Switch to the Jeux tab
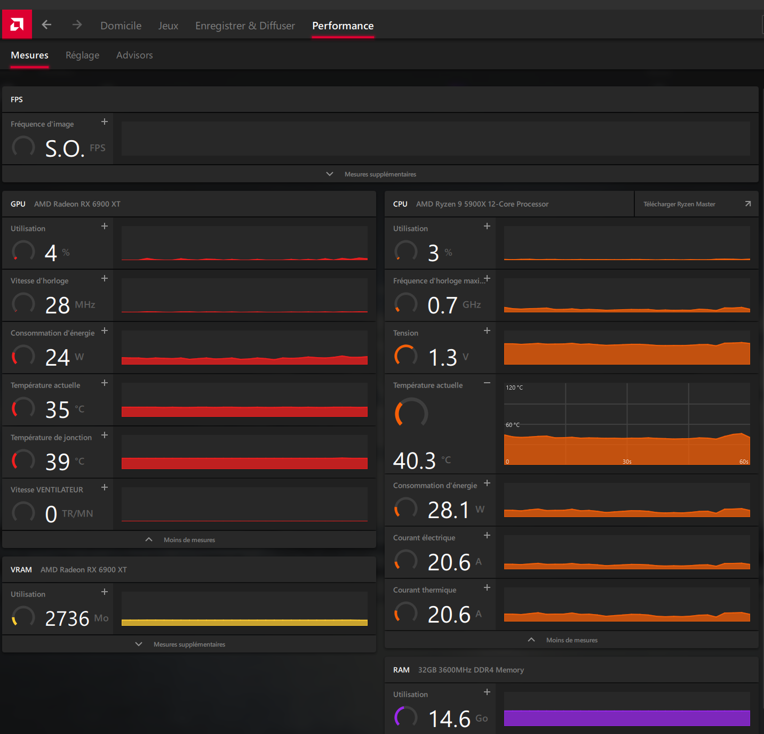Viewport: 764px width, 734px height. (x=168, y=26)
